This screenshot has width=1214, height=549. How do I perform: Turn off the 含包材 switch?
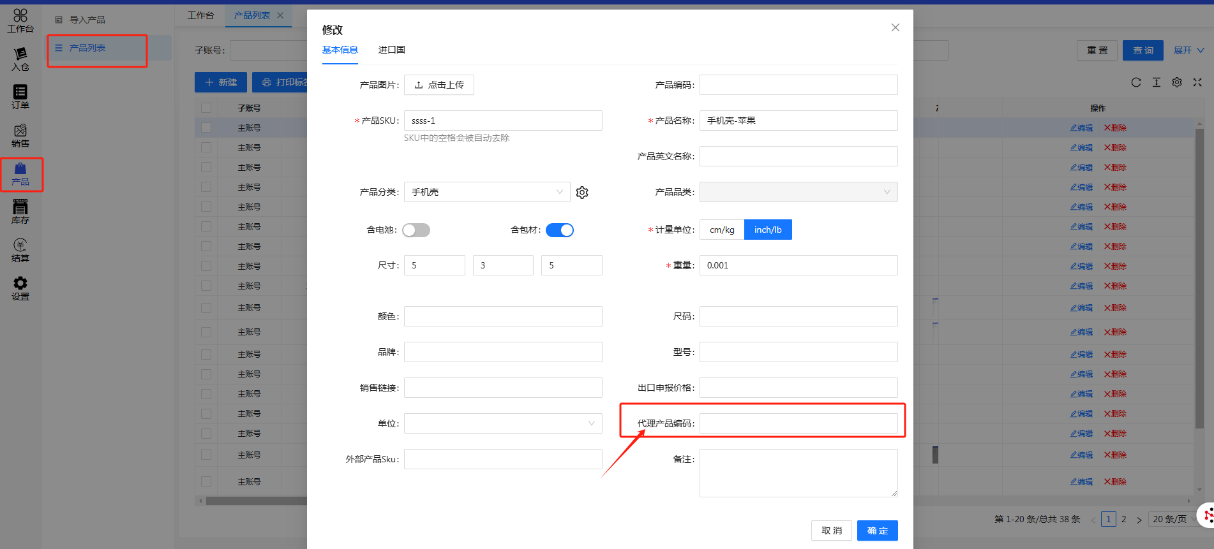tap(560, 230)
